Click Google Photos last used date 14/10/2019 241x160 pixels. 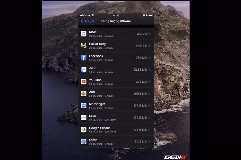110,132
